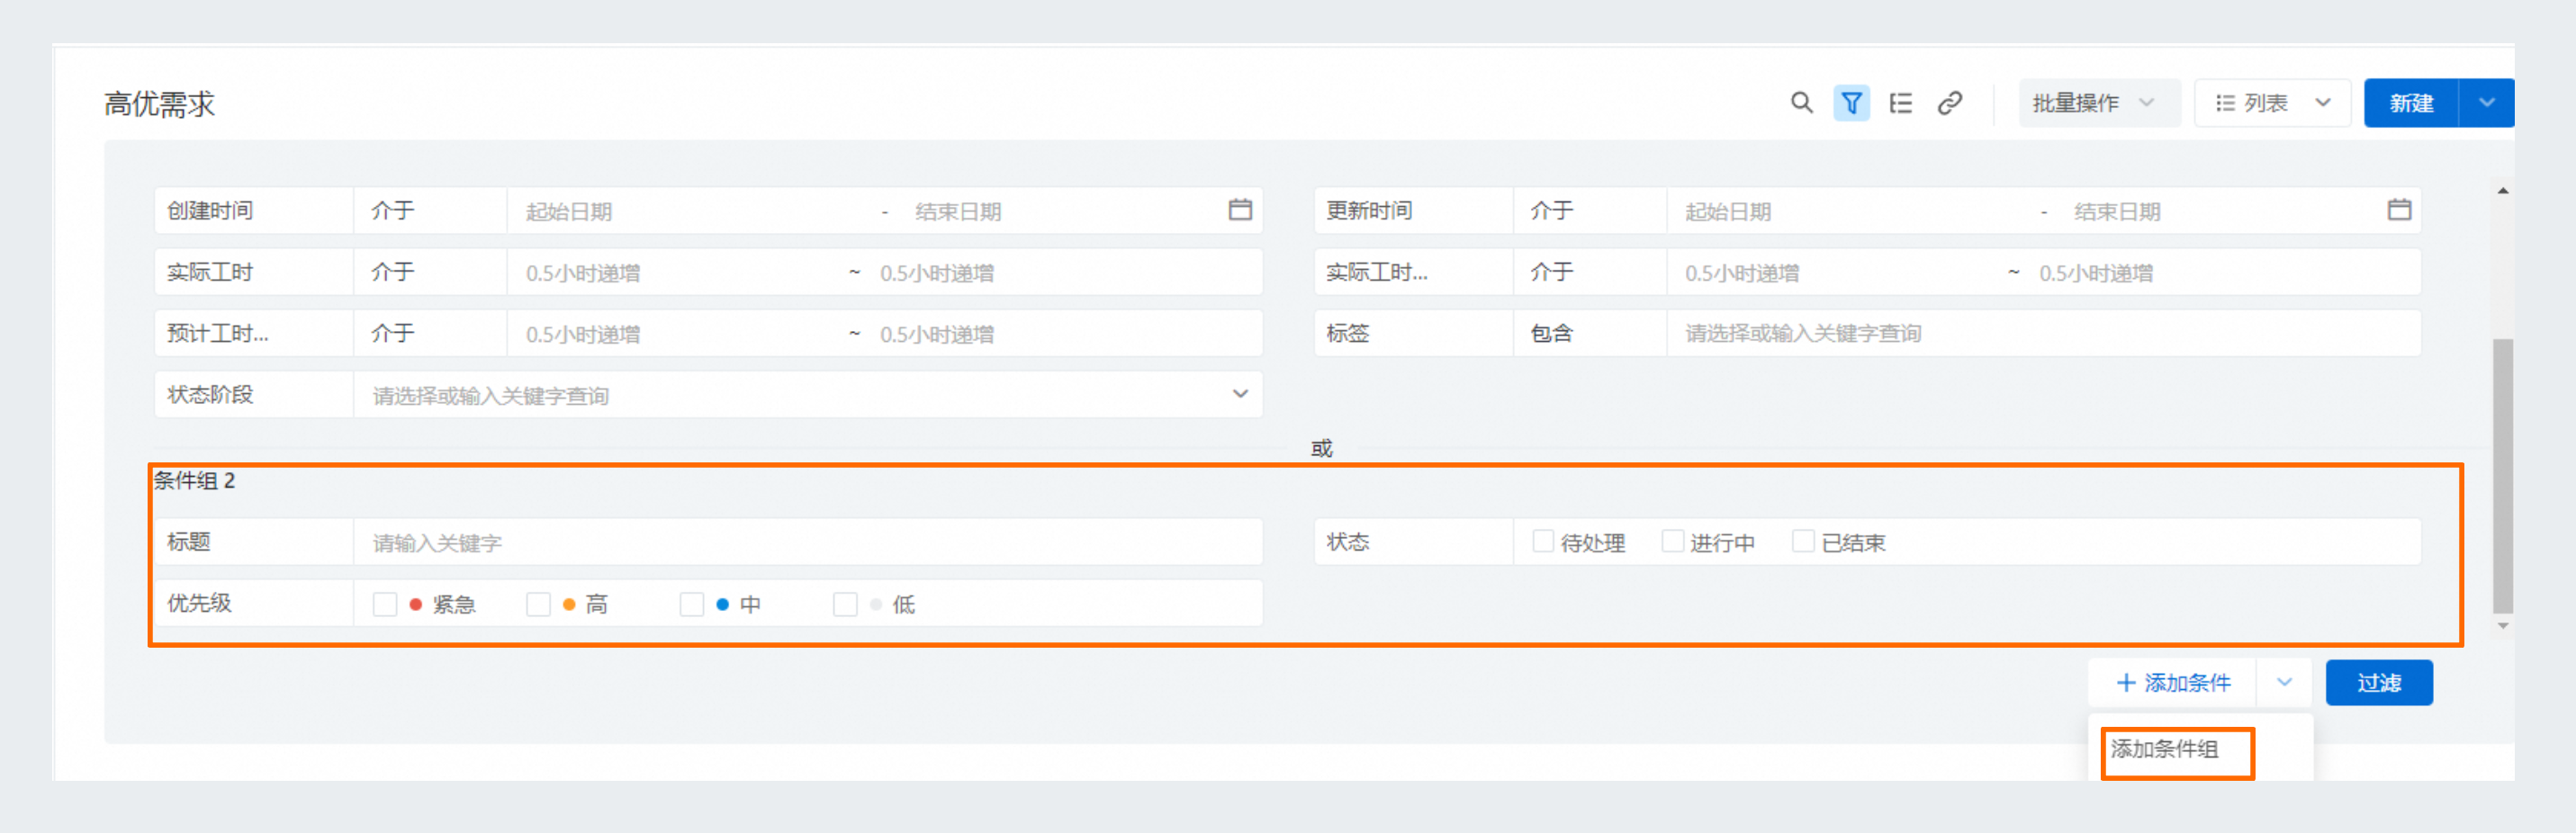Open 介于 operator for 更新时间

point(1589,211)
